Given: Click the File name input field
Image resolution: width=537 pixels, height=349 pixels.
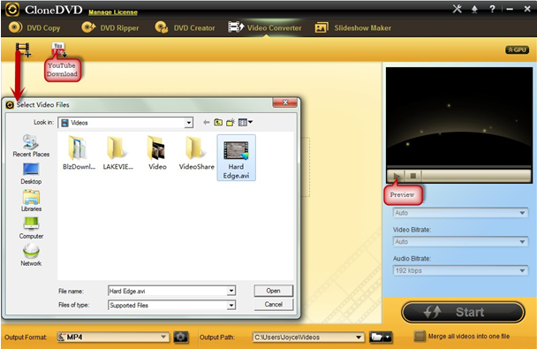Looking at the screenshot, I should (168, 291).
